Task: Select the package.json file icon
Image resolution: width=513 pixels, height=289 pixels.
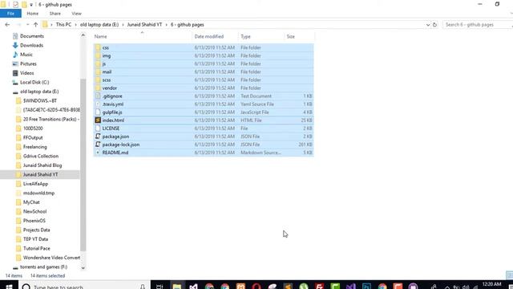Action: click(98, 136)
